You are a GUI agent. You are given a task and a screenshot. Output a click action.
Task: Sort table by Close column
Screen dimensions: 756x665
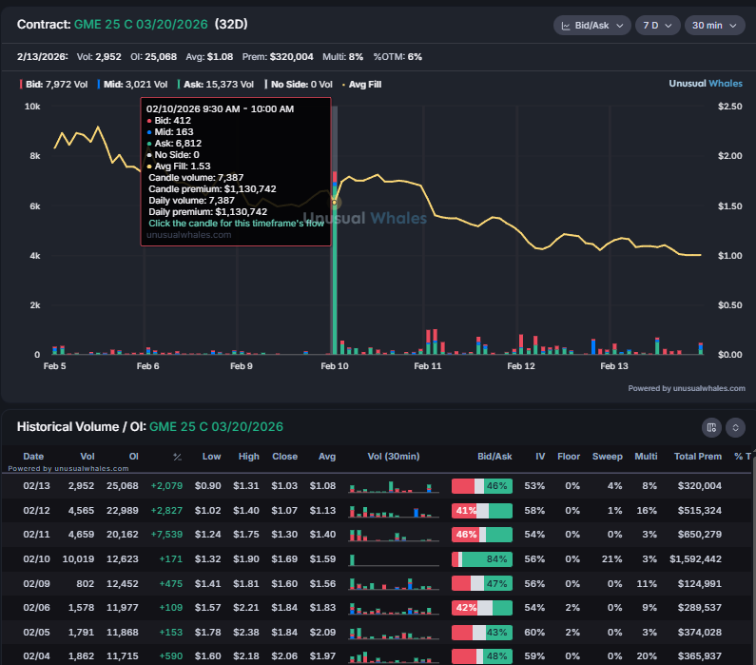tap(284, 457)
